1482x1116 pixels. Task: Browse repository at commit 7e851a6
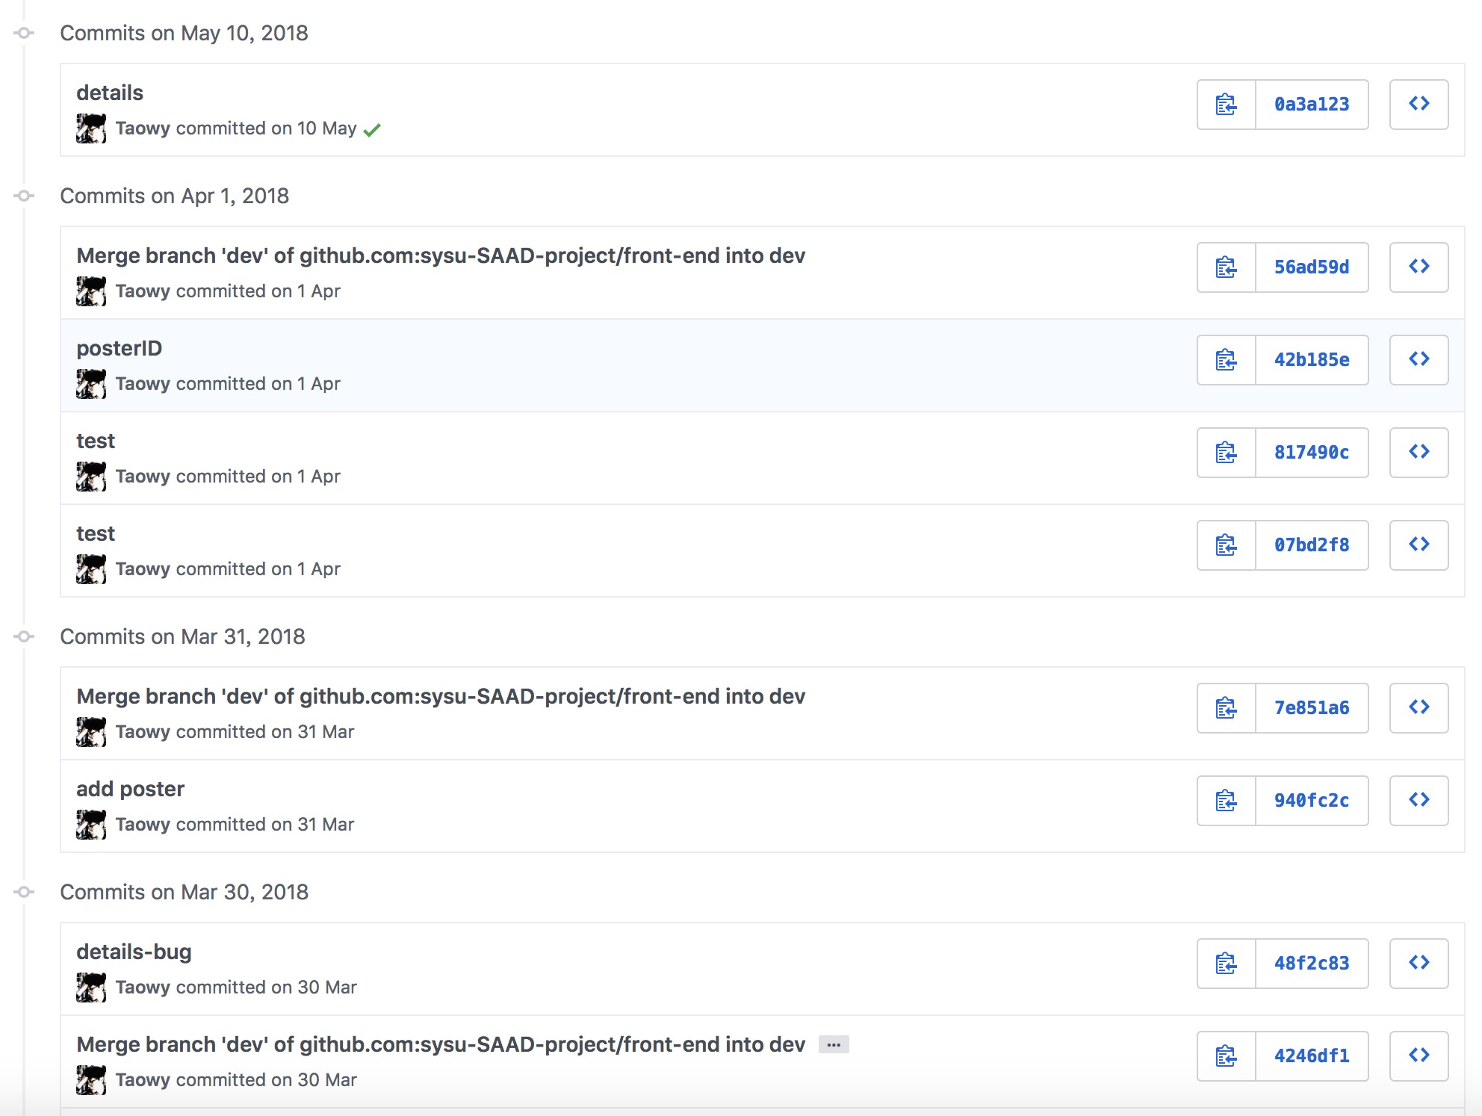coord(1419,708)
